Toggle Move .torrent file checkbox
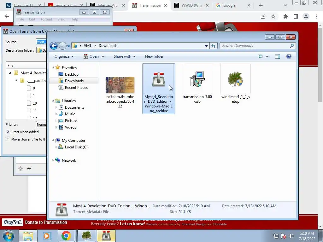The width and height of the screenshot is (323, 242). tap(8, 139)
